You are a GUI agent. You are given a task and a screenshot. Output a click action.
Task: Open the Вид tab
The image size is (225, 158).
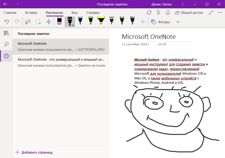point(74,12)
